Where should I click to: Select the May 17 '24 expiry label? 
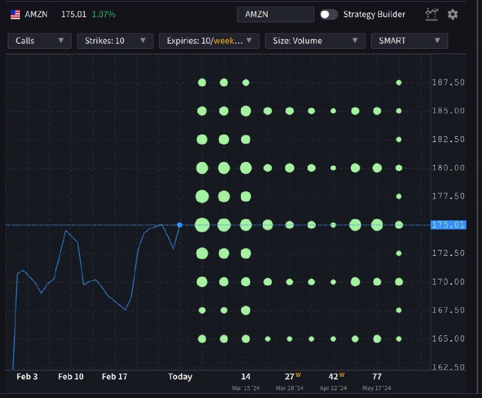pyautogui.click(x=377, y=388)
